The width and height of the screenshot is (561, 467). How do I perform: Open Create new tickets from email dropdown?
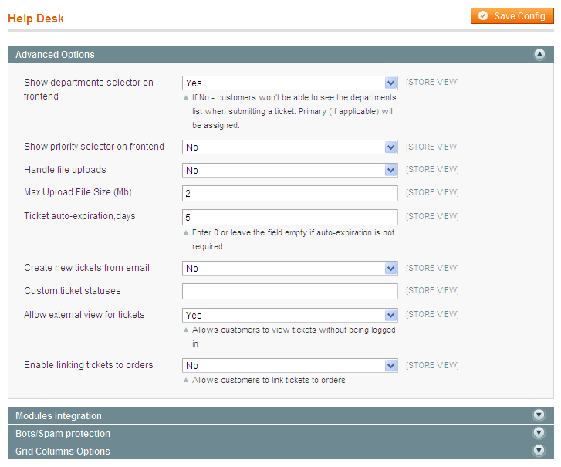pyautogui.click(x=290, y=268)
